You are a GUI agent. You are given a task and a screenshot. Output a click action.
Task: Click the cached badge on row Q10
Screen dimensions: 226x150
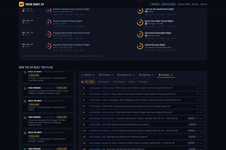click(191, 131)
